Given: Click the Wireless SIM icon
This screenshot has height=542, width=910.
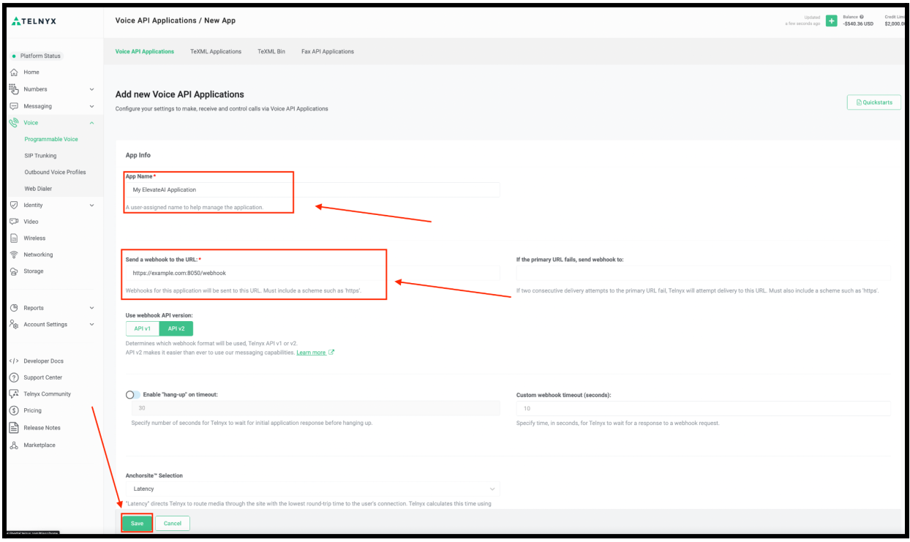Looking at the screenshot, I should click(x=13, y=238).
